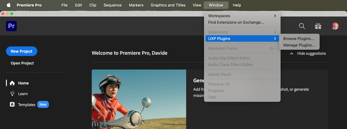
Task: Open search with the magnifier icon
Action: 302,26
